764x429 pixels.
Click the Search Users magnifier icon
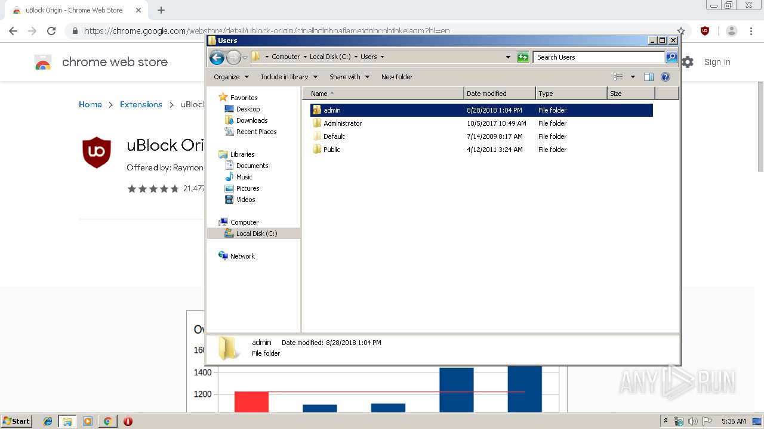coord(671,57)
